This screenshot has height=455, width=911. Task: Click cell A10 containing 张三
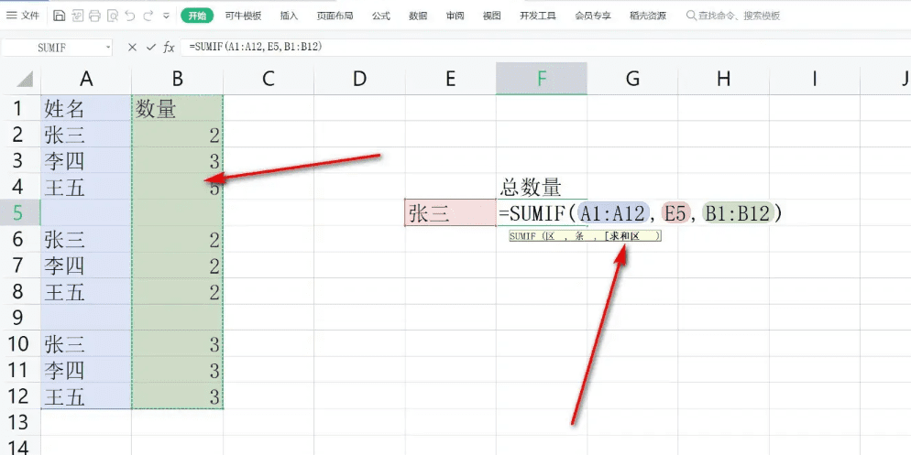(86, 344)
